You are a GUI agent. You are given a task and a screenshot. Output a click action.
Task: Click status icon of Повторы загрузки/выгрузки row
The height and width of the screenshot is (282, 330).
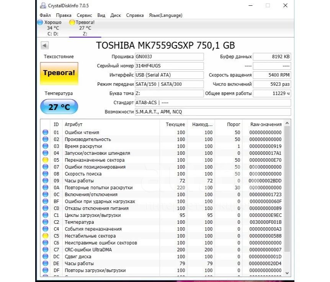pyautogui.click(x=46, y=270)
